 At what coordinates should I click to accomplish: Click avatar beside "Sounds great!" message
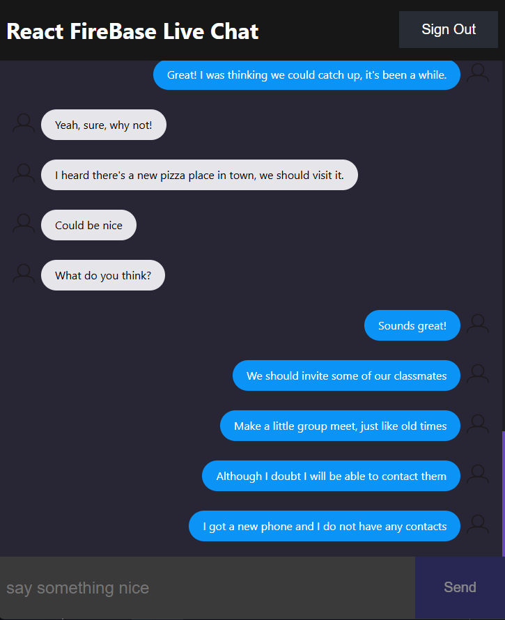pyautogui.click(x=478, y=325)
